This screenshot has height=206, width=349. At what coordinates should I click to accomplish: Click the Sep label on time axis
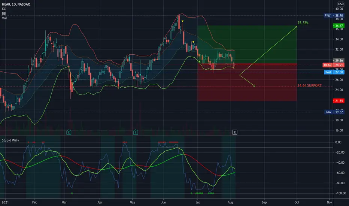tap(264, 202)
